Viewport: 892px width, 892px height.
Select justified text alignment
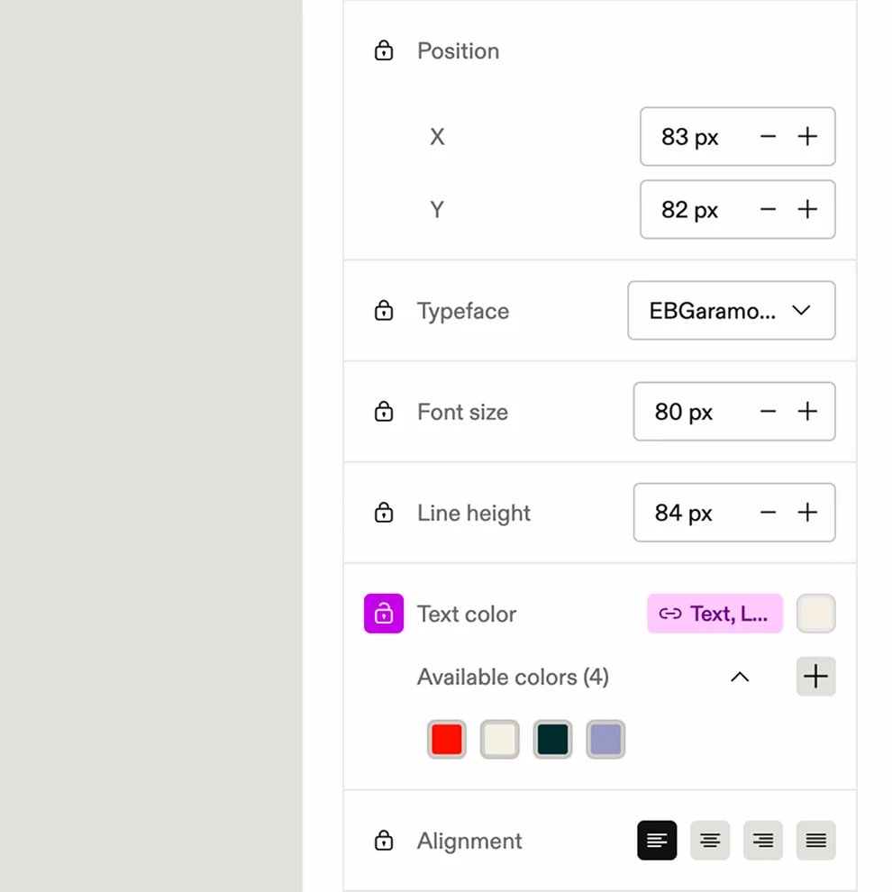[x=815, y=841]
